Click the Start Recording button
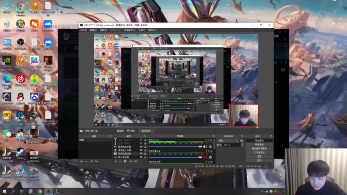The image size is (347, 195). (x=259, y=145)
